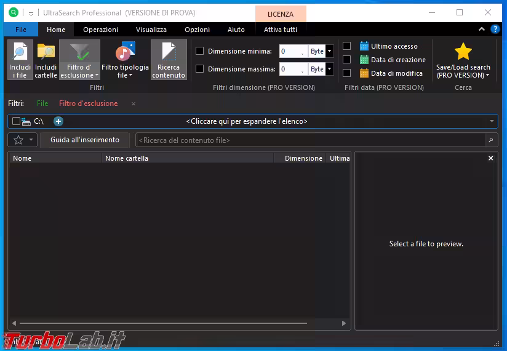Open the File tab
Viewport: 507px width, 351px height.
(x=21, y=30)
